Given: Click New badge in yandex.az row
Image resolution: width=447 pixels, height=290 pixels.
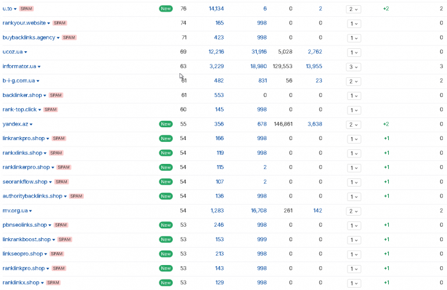Looking at the screenshot, I should pyautogui.click(x=166, y=124).
